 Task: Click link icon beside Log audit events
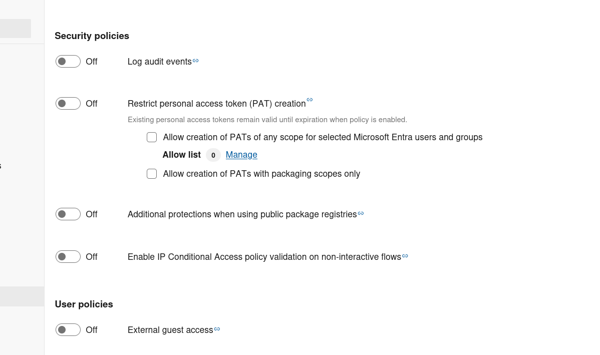click(x=196, y=61)
